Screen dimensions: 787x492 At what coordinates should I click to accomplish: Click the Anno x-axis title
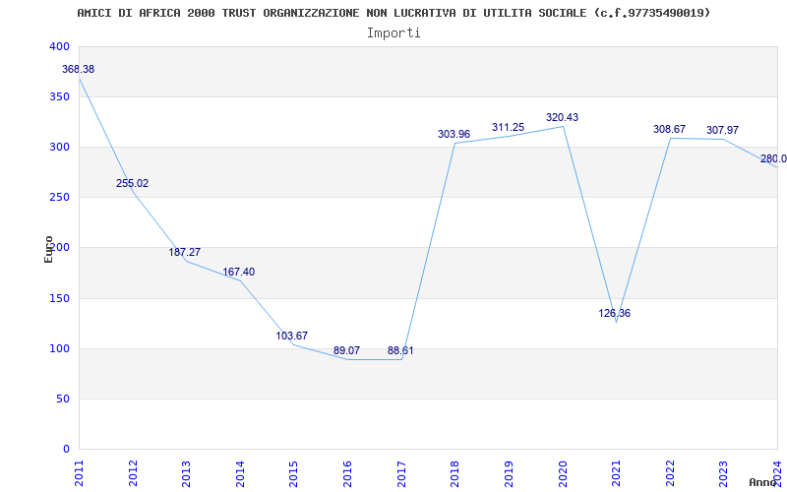(x=762, y=482)
